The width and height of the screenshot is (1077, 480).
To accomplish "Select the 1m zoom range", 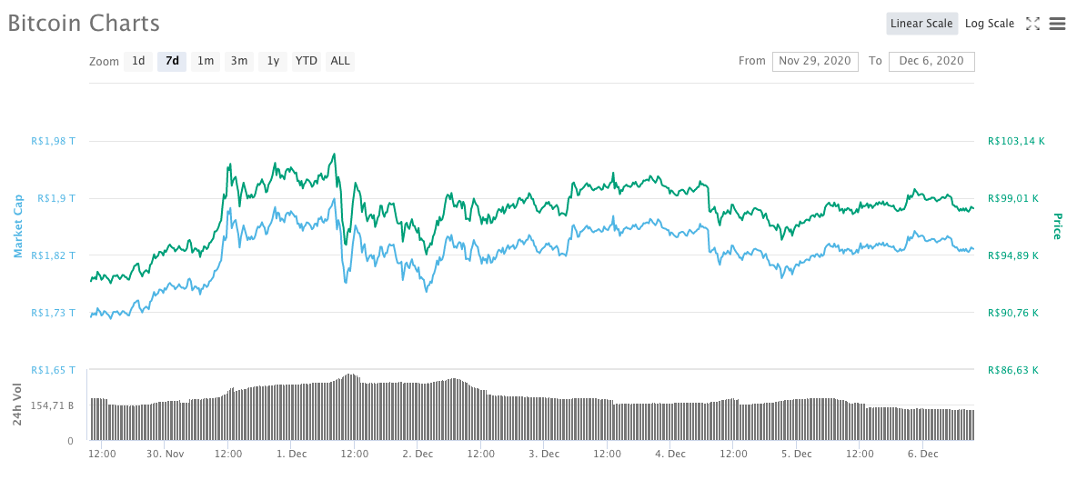I will (x=206, y=61).
